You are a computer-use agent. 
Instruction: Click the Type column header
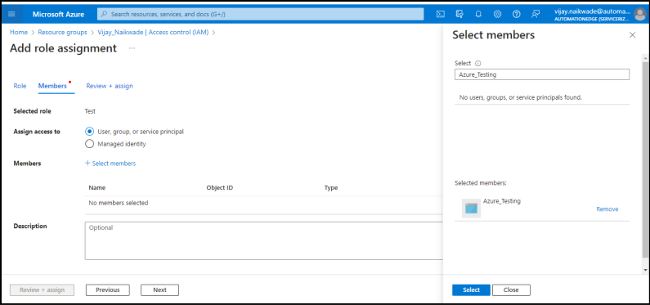click(331, 188)
